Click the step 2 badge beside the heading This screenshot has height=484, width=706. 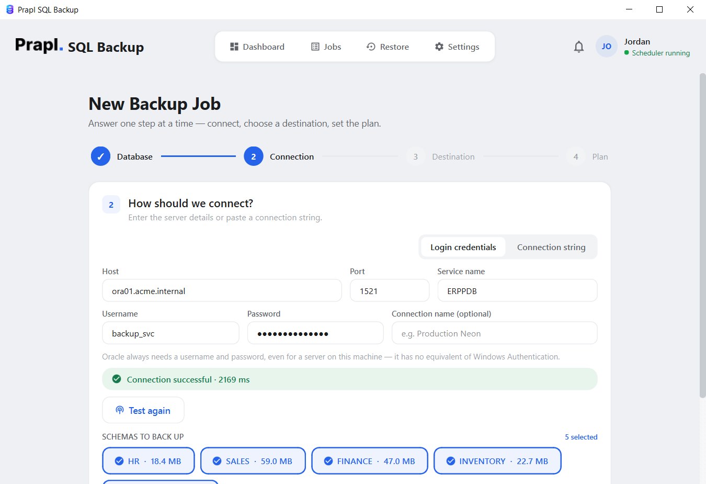pyautogui.click(x=111, y=205)
